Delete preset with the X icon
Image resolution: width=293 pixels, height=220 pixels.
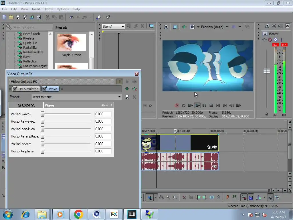[134, 97]
